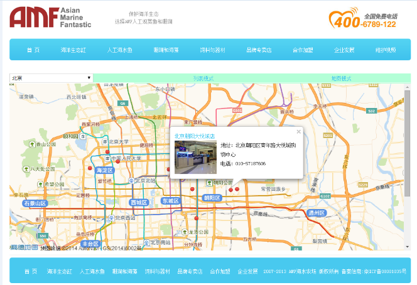This screenshot has height=285, width=417.
Task: Go to 品牌专卖店 in top navigation
Action: [x=257, y=50]
